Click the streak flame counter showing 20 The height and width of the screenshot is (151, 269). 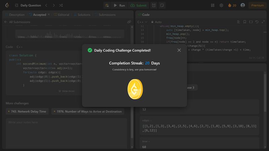click(x=232, y=5)
